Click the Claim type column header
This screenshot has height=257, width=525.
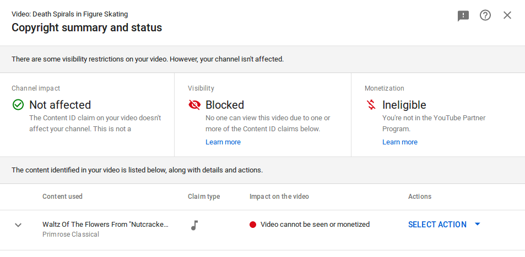[x=204, y=197]
